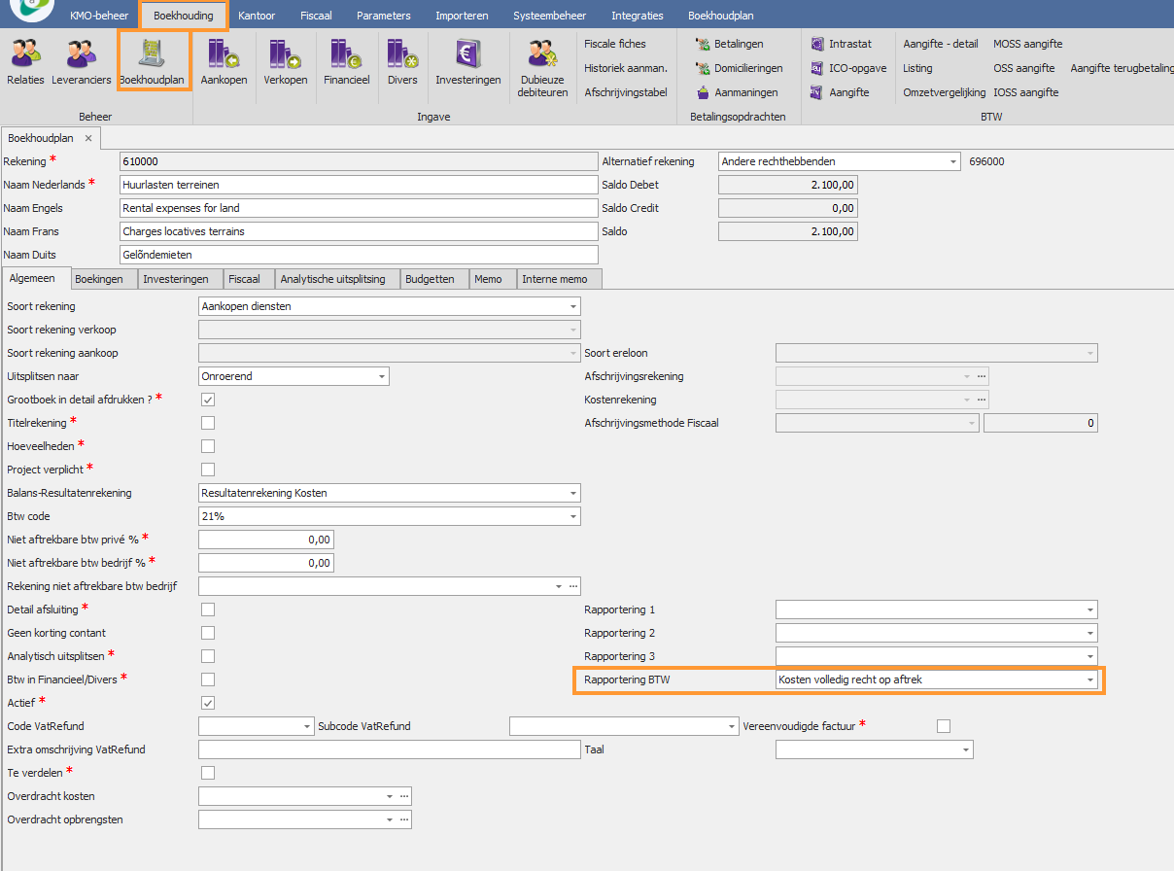Expand the Soort rekening combo box
The image size is (1174, 871).
click(572, 306)
